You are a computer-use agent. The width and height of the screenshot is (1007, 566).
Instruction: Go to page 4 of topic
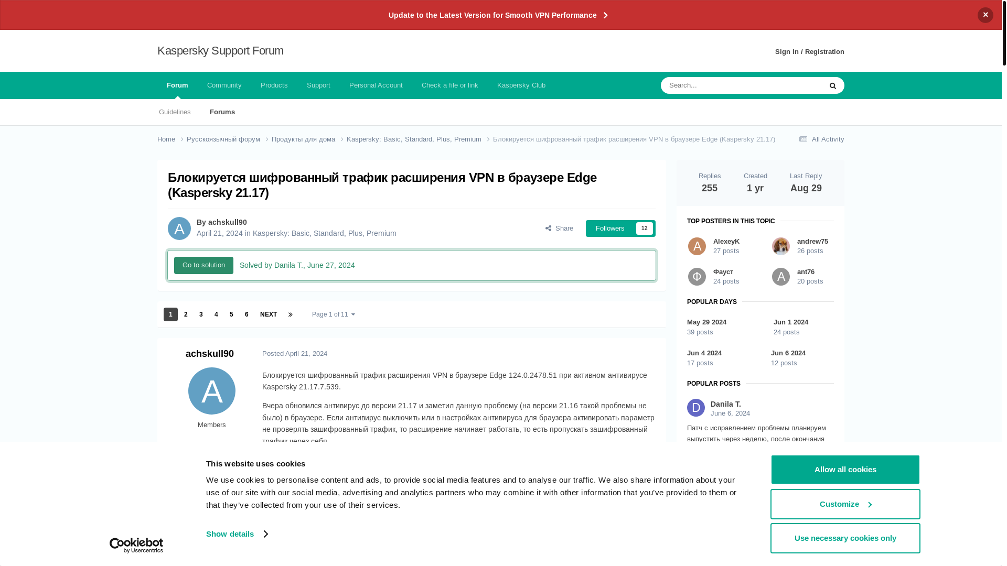[216, 314]
